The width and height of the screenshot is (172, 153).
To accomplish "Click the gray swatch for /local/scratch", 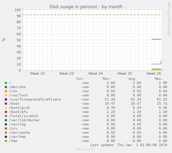I will coord(6,116).
